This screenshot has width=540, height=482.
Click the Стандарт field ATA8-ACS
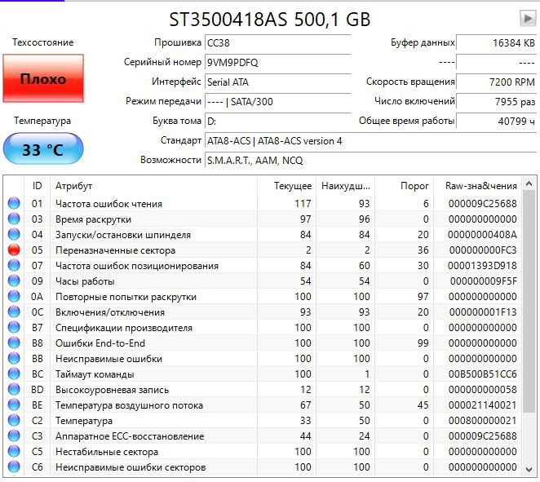pos(370,141)
